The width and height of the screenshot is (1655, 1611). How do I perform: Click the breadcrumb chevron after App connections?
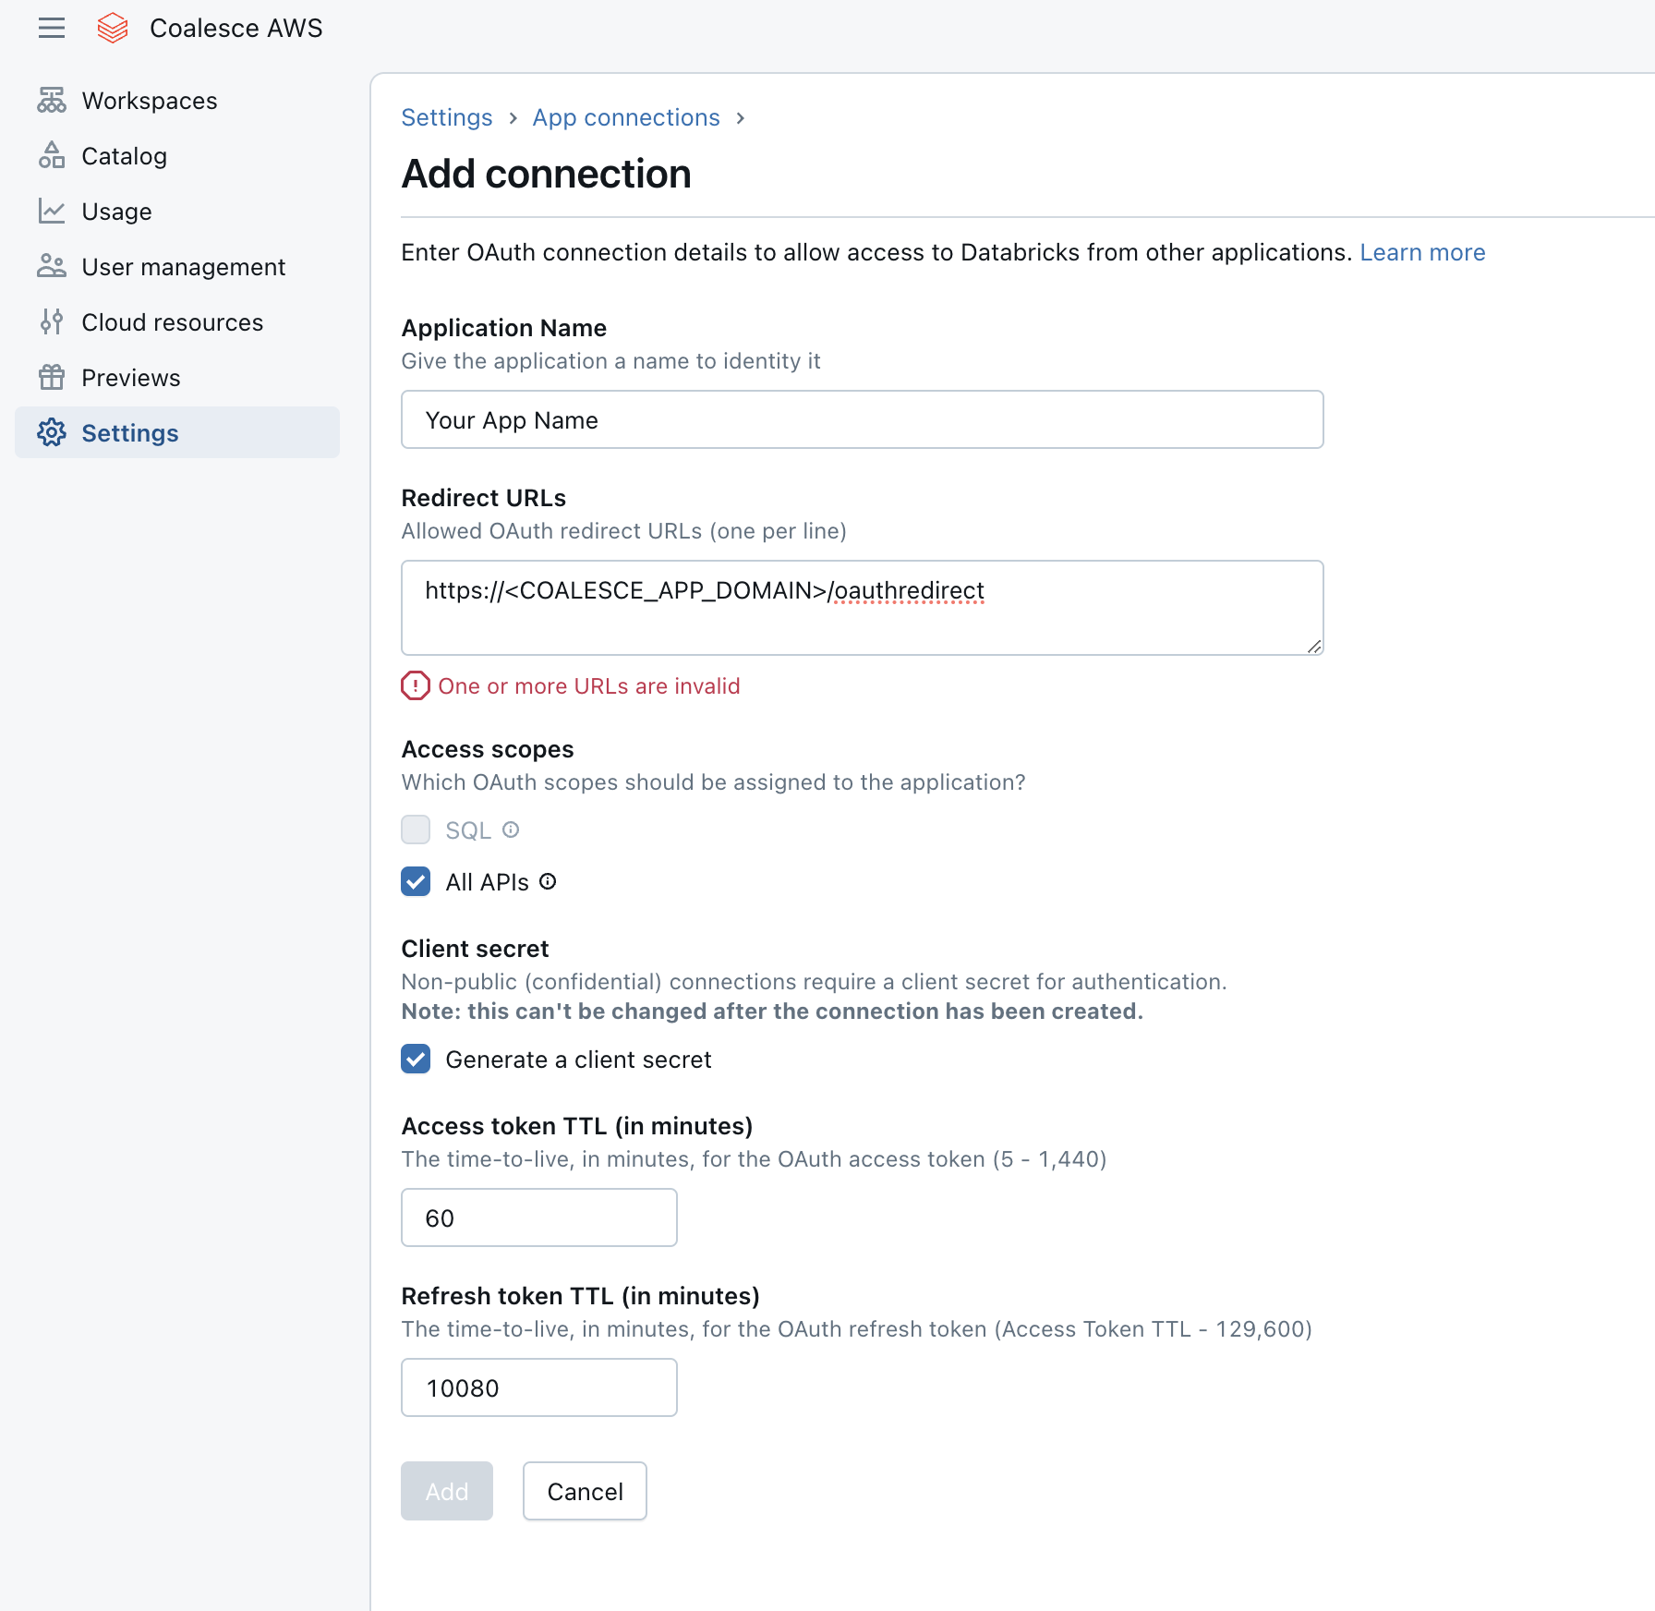pyautogui.click(x=740, y=118)
